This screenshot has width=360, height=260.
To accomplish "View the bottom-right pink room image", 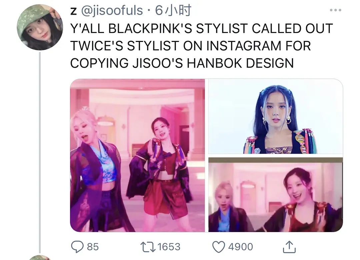I will (x=276, y=195).
